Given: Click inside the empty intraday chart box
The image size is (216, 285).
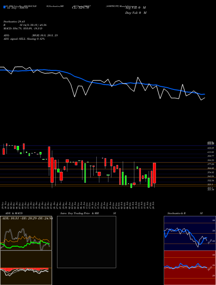Looking at the screenshot, I should (86, 242).
